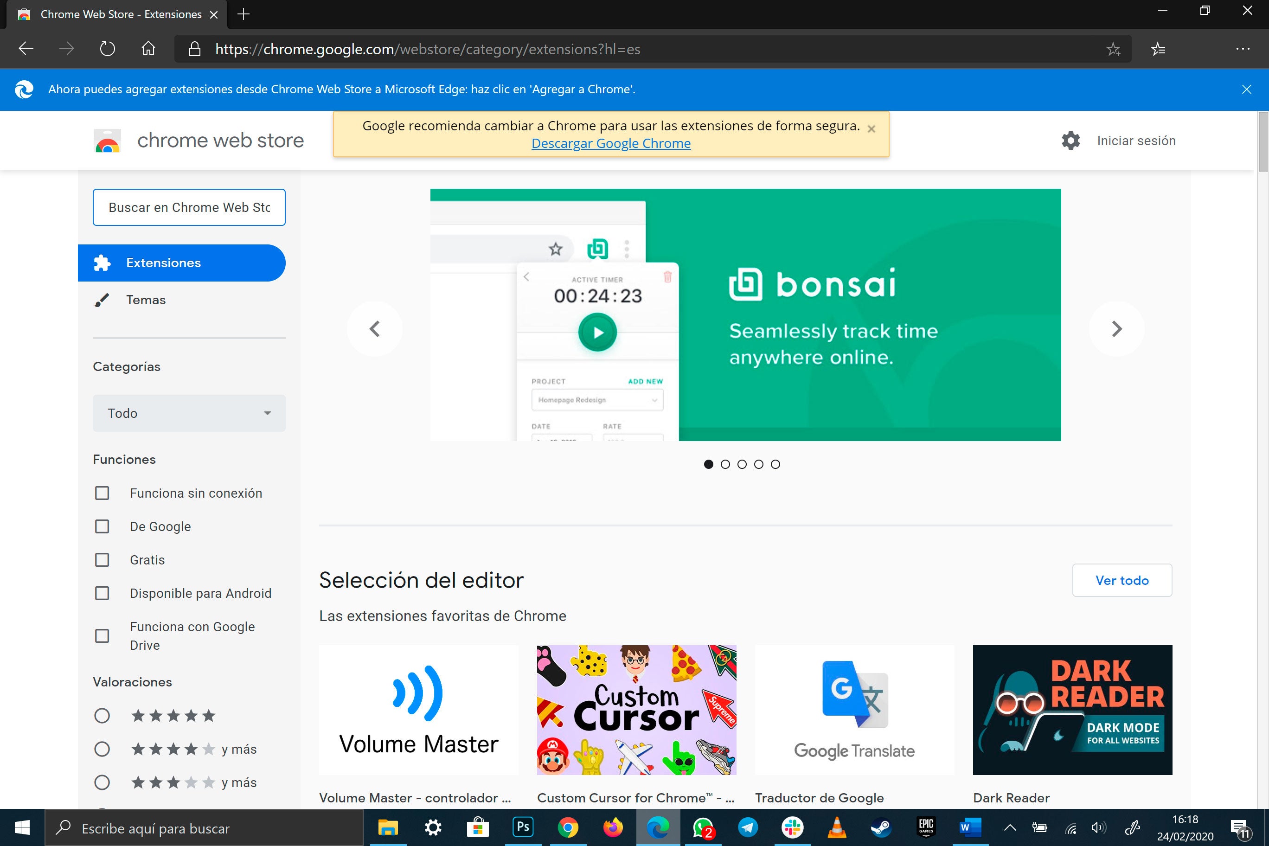Show previous carousel banner
Viewport: 1269px width, 846px height.
(x=374, y=328)
